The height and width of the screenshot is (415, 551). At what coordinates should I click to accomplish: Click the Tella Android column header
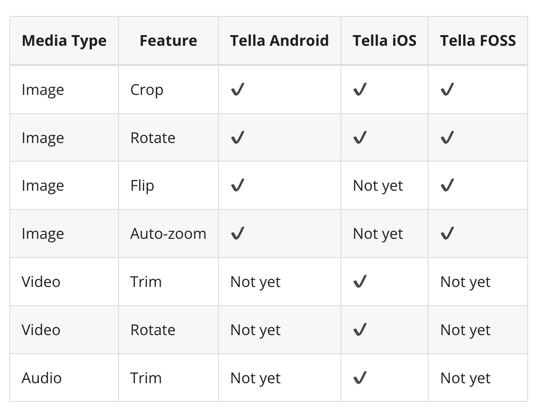[x=279, y=41]
